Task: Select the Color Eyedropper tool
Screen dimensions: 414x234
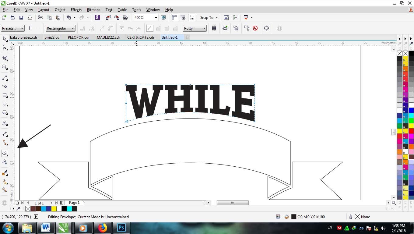Action: [x=5, y=173]
